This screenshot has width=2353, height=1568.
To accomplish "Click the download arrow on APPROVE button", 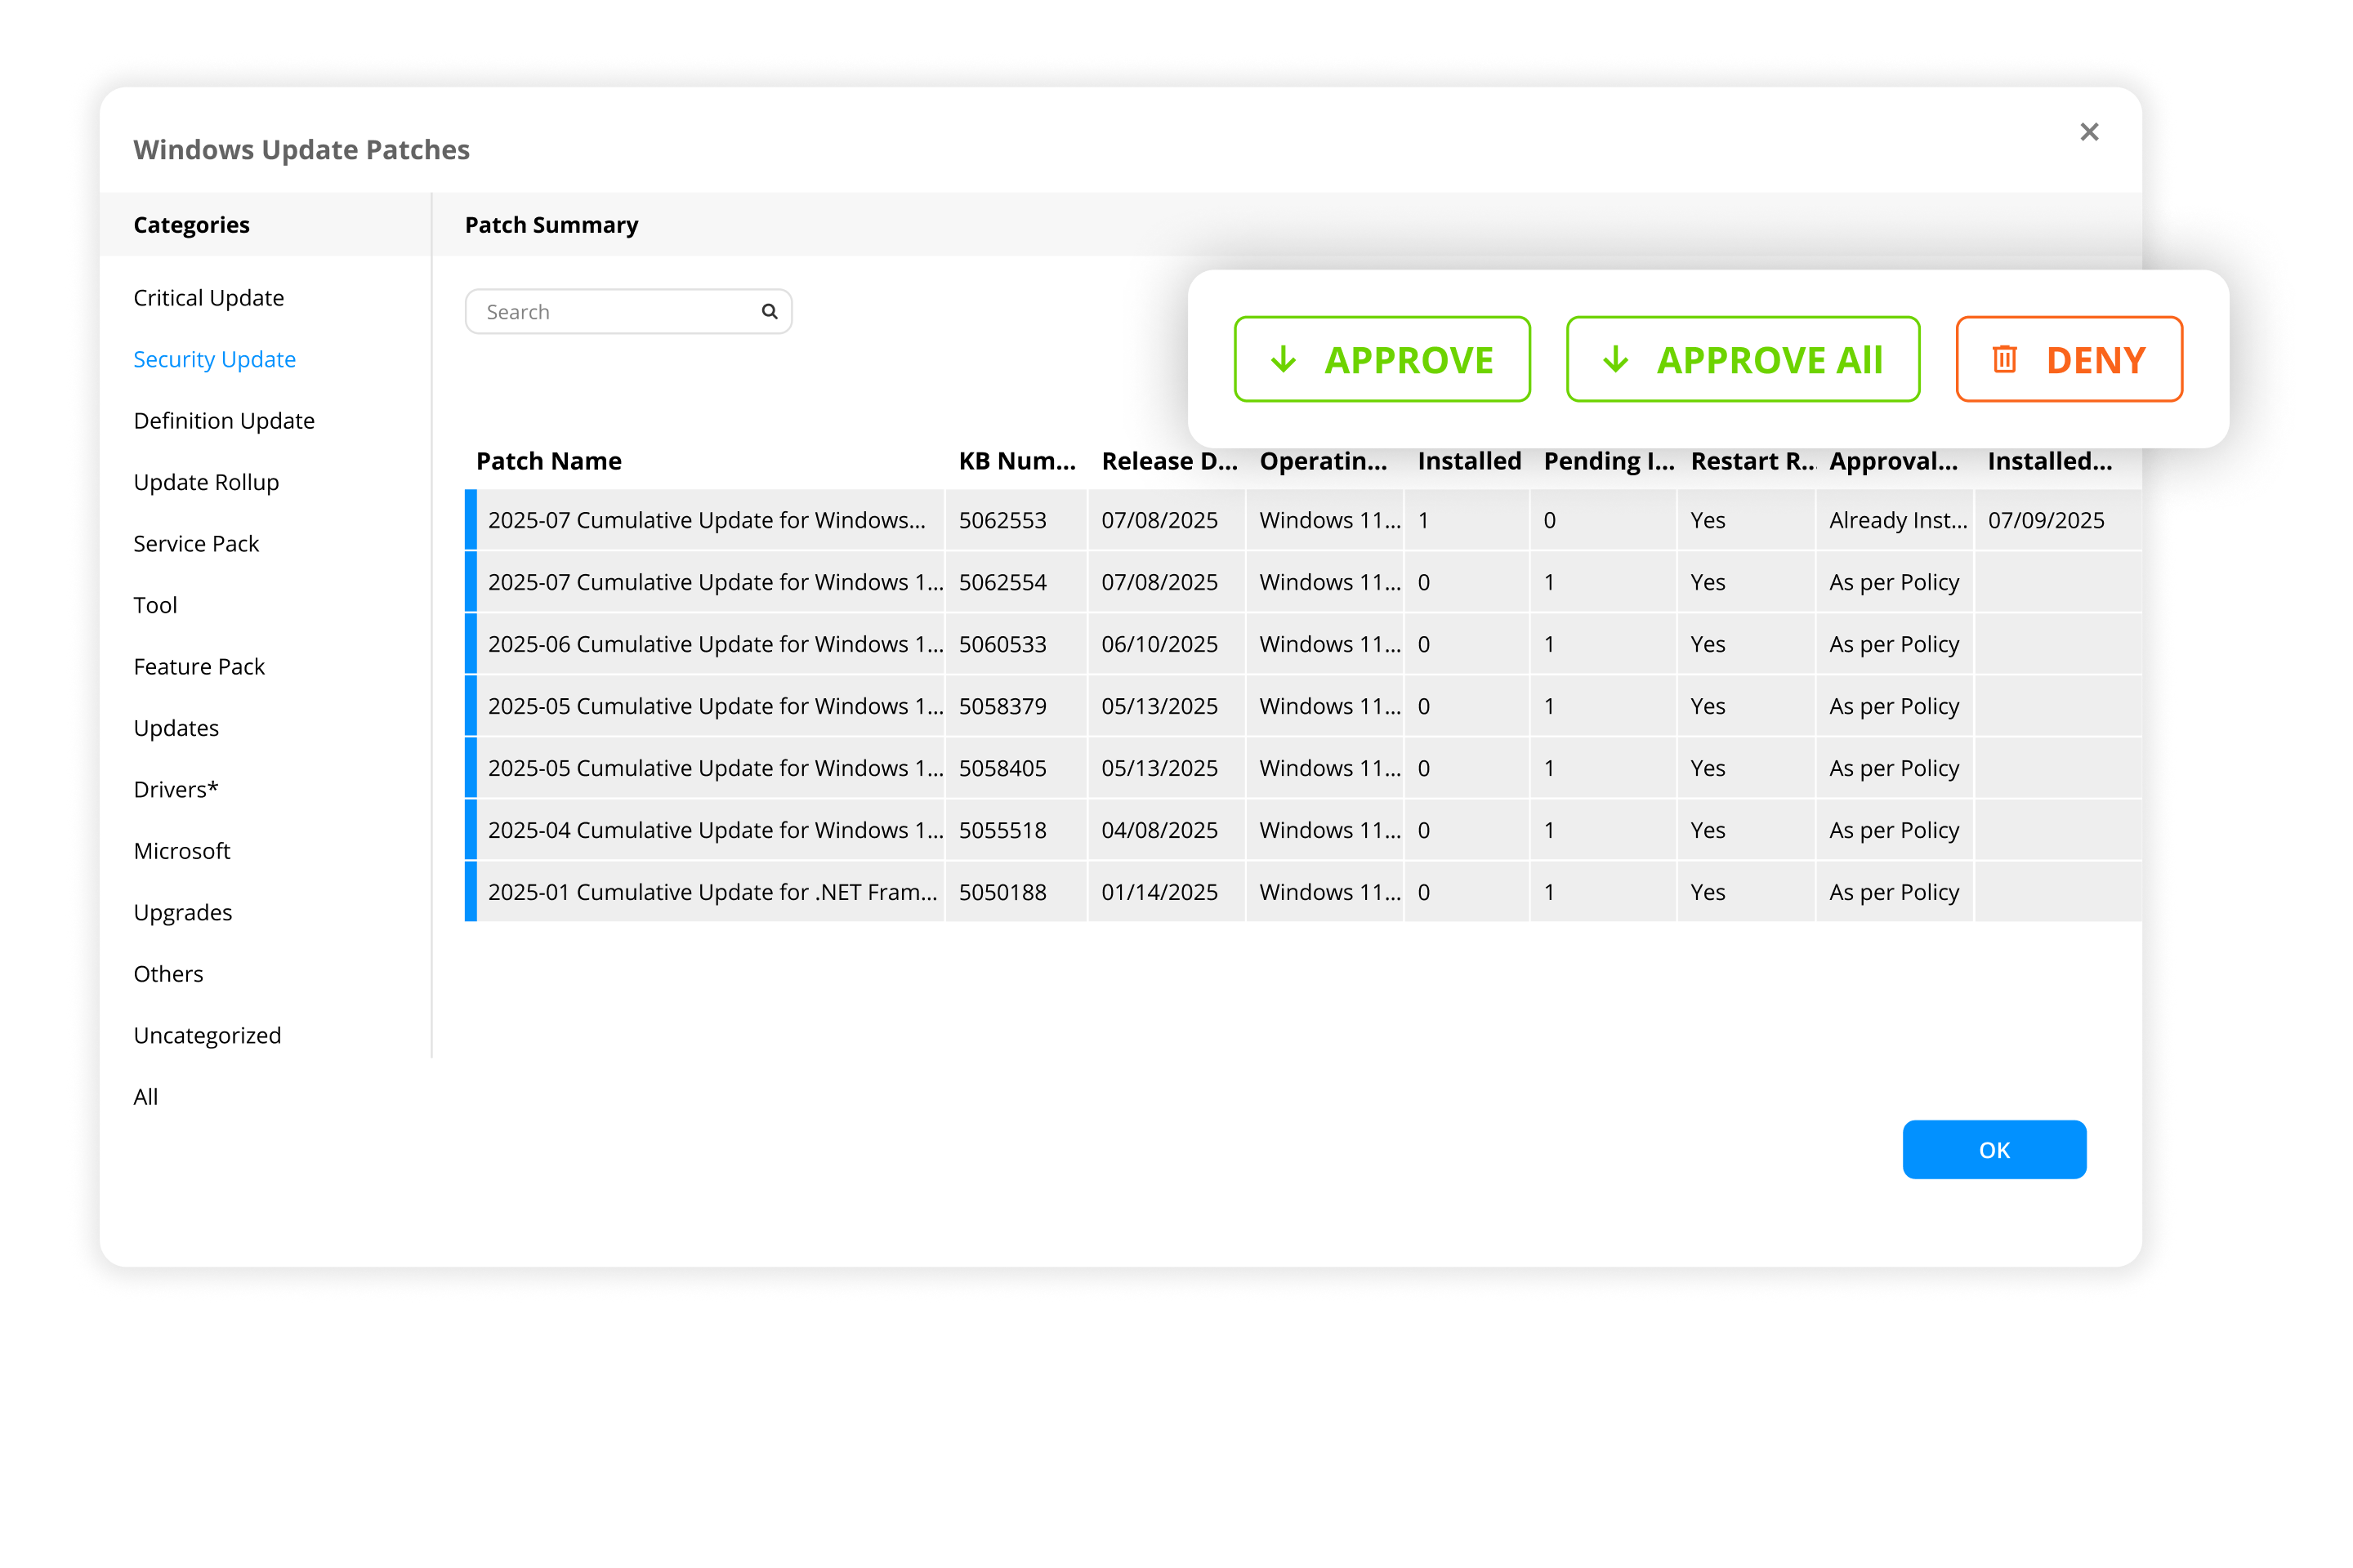I will click(x=1283, y=359).
